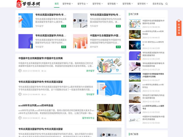Click sidebar city skyline thumbnail for 韩国留学费用
The image size is (183, 137).
[x=135, y=77]
